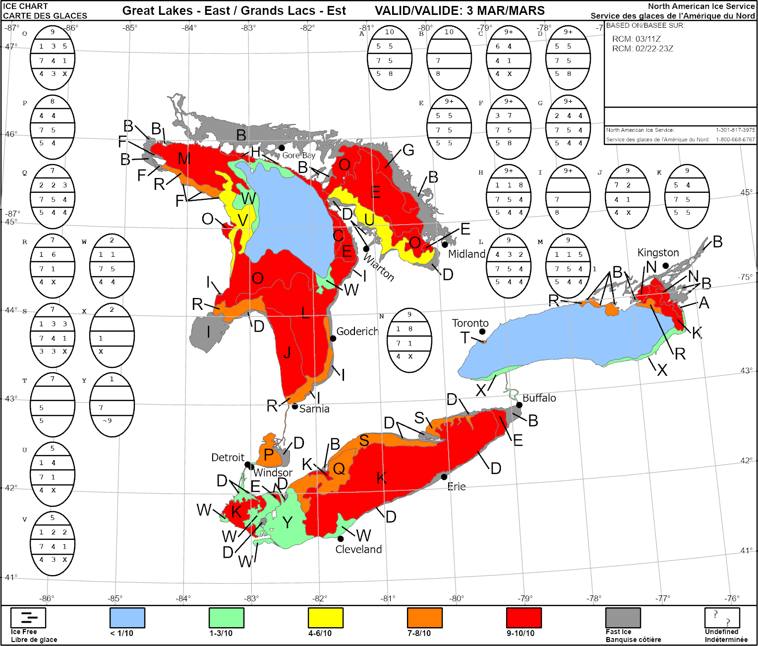Click the green 1-3/10 legend swatch
Image resolution: width=758 pixels, height=646 pixels.
[227, 618]
